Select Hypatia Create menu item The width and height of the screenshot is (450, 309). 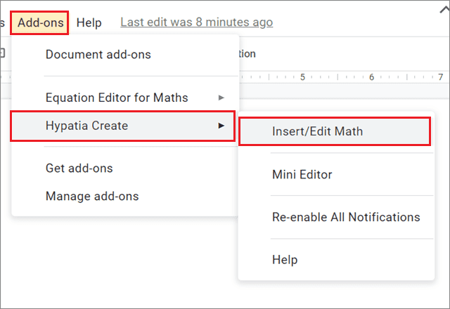(x=123, y=126)
